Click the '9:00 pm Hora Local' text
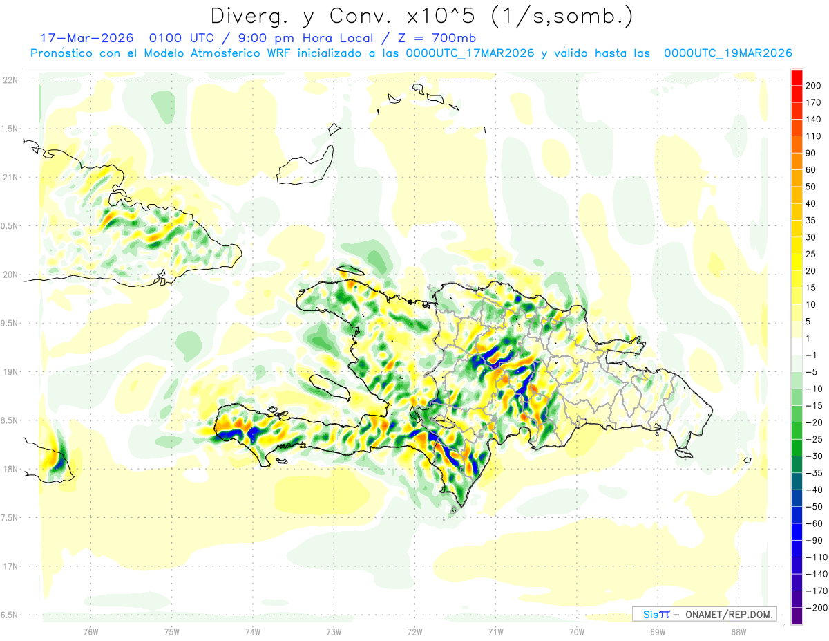This screenshot has height=641, width=829. [304, 38]
